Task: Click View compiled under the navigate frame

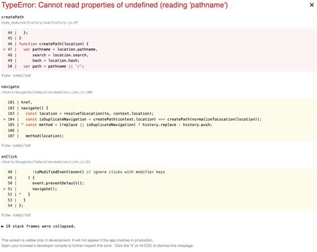Action: tap(16, 145)
